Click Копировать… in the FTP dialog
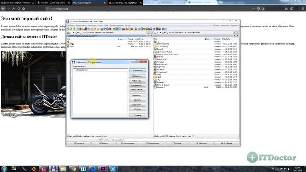 coord(137,85)
